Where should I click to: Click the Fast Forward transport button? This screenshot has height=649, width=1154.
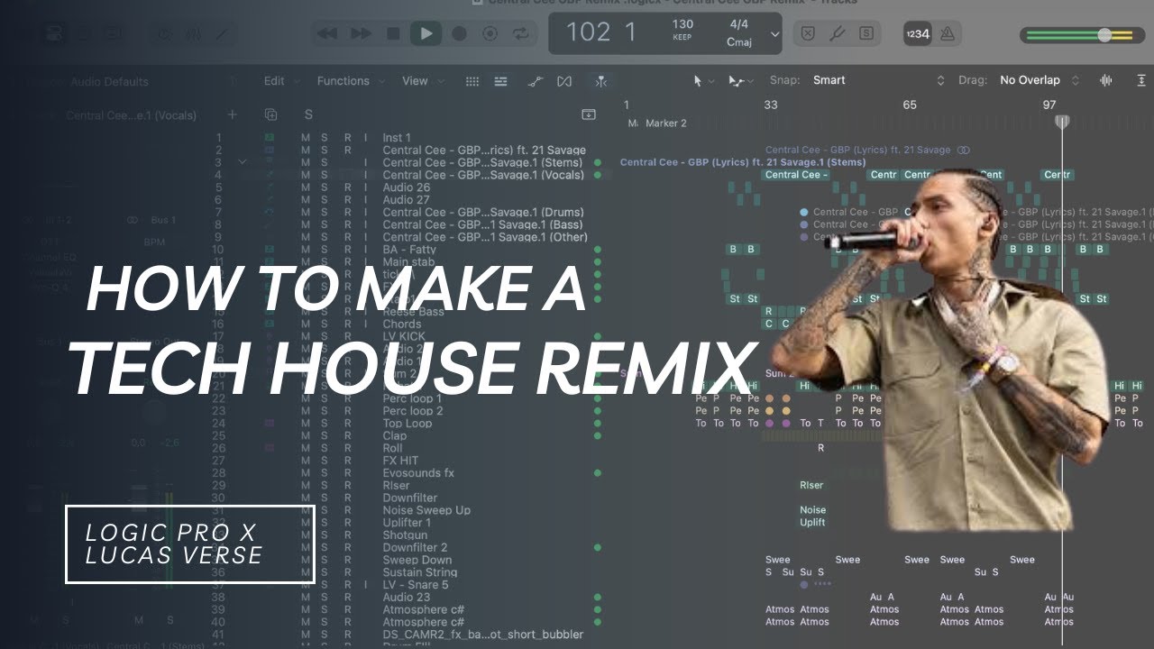click(361, 34)
